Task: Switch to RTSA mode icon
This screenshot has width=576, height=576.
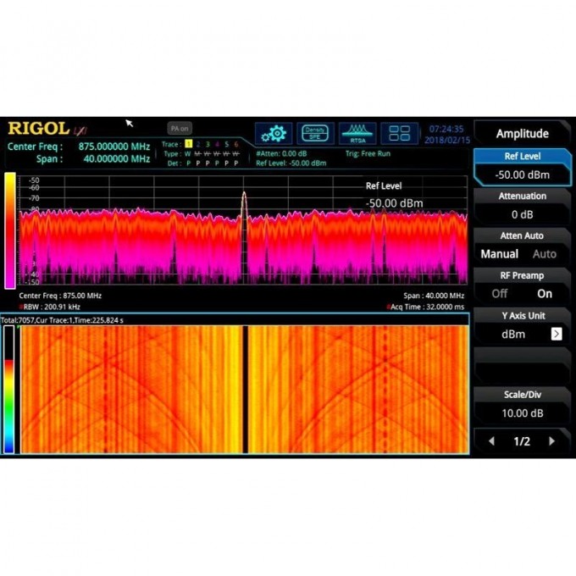Action: point(357,134)
